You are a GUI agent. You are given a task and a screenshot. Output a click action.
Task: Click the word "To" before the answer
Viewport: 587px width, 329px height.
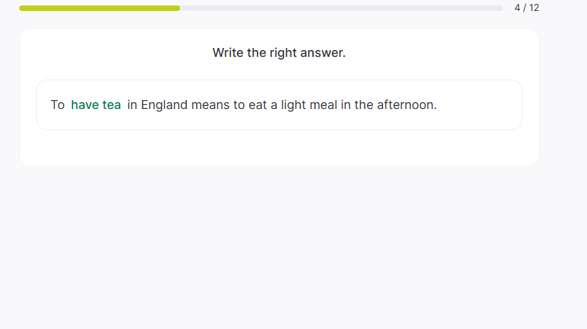tap(58, 105)
